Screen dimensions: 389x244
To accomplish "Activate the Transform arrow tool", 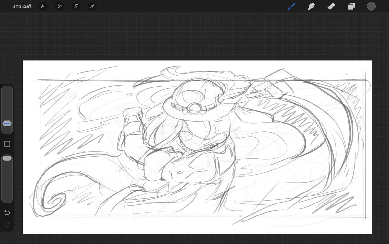I will [x=92, y=6].
